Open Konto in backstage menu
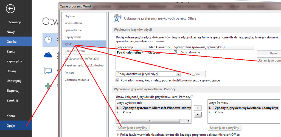281x137 pixels. click(11, 116)
